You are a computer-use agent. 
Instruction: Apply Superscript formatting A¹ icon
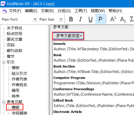point(113,19)
